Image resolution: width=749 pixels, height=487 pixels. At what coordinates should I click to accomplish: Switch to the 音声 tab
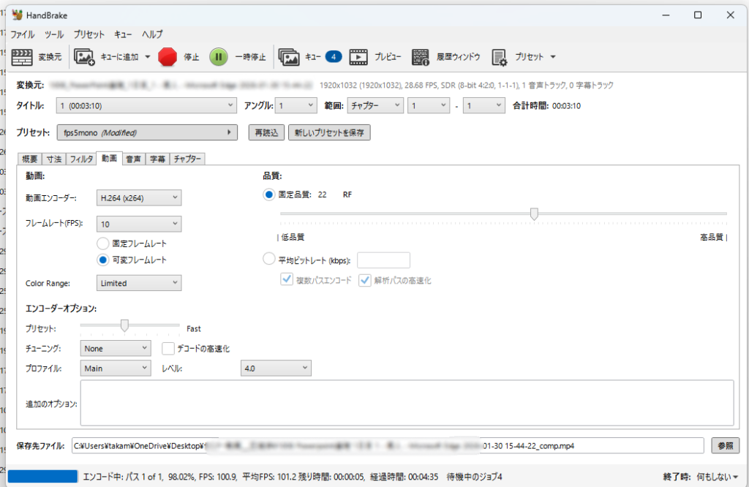[133, 159]
